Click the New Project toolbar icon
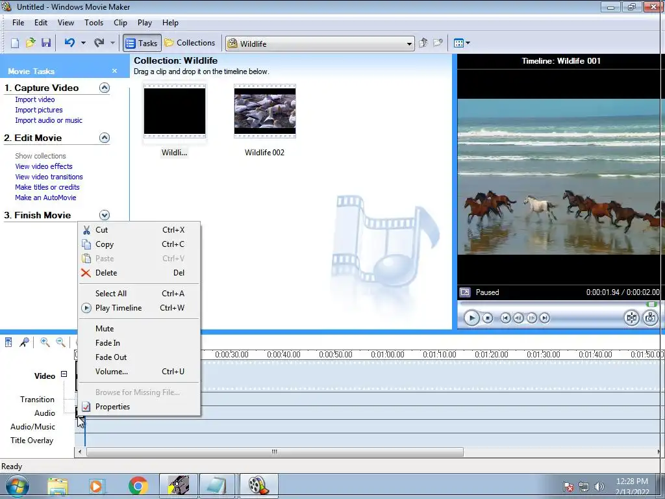665x499 pixels. [x=15, y=43]
